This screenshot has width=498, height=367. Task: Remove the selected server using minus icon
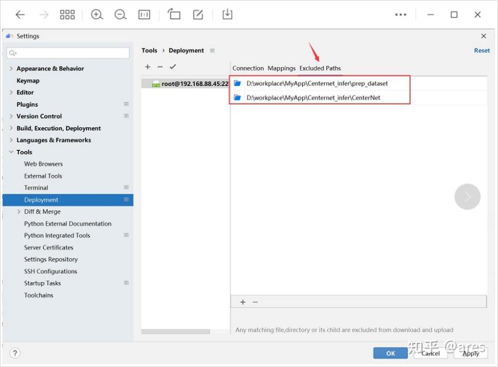(x=160, y=67)
